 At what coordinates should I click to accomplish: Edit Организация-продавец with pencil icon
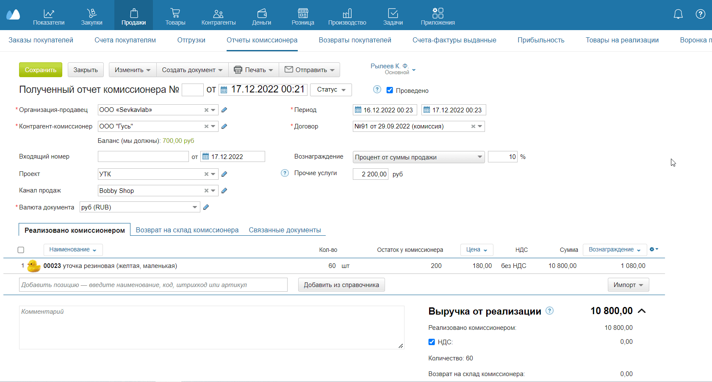(x=224, y=110)
